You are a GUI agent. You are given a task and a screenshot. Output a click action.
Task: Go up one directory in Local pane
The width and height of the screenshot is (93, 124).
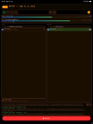point(2,27)
